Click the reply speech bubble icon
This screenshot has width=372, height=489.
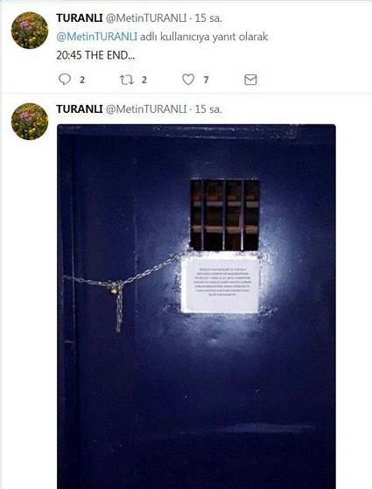(65, 80)
